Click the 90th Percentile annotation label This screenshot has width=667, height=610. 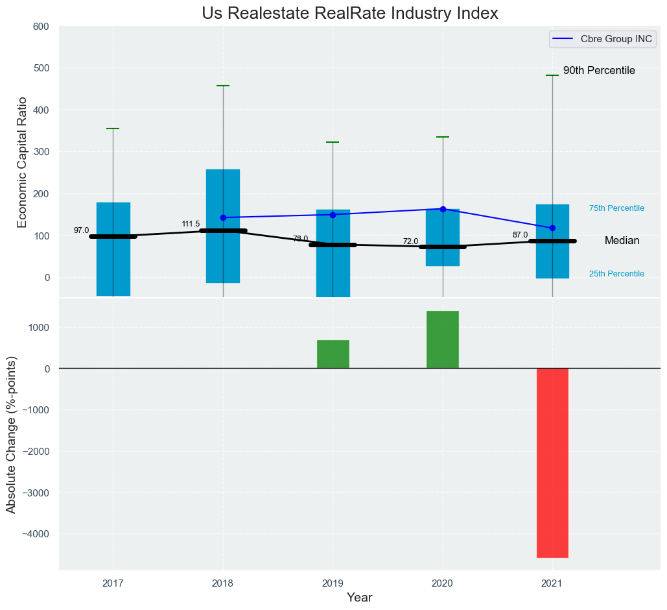coord(598,71)
